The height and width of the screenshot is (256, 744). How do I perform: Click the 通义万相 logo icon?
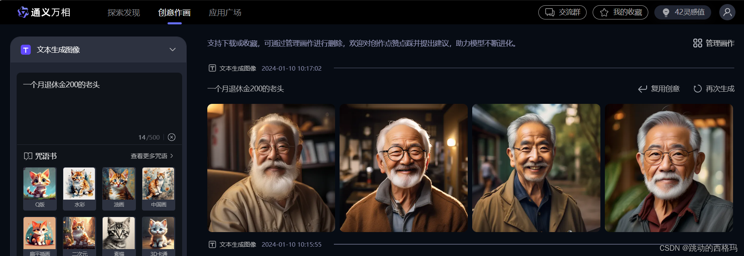23,12
